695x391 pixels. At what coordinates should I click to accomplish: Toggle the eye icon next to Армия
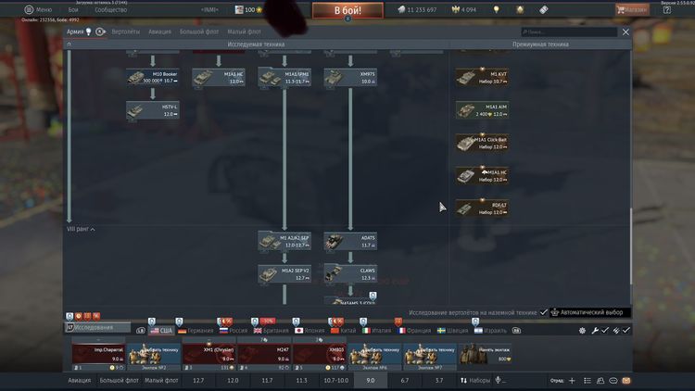pyautogui.click(x=100, y=32)
